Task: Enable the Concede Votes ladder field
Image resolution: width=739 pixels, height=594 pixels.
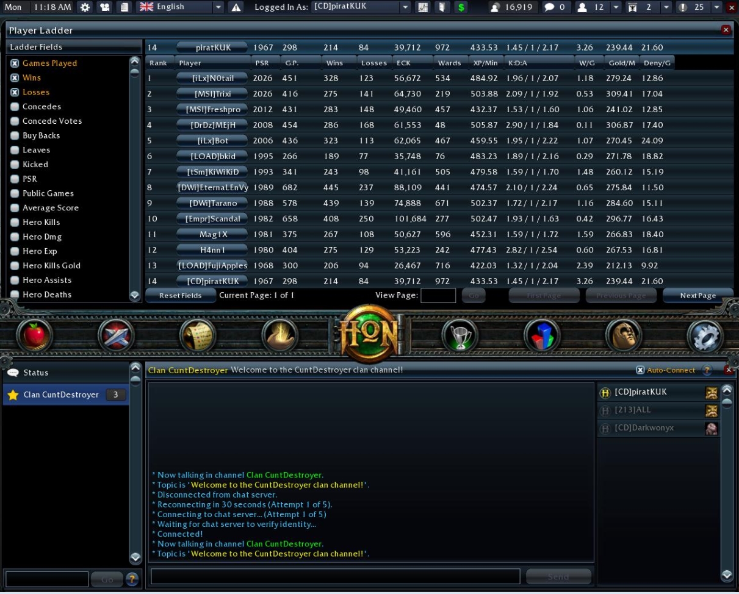Action: pyautogui.click(x=15, y=121)
